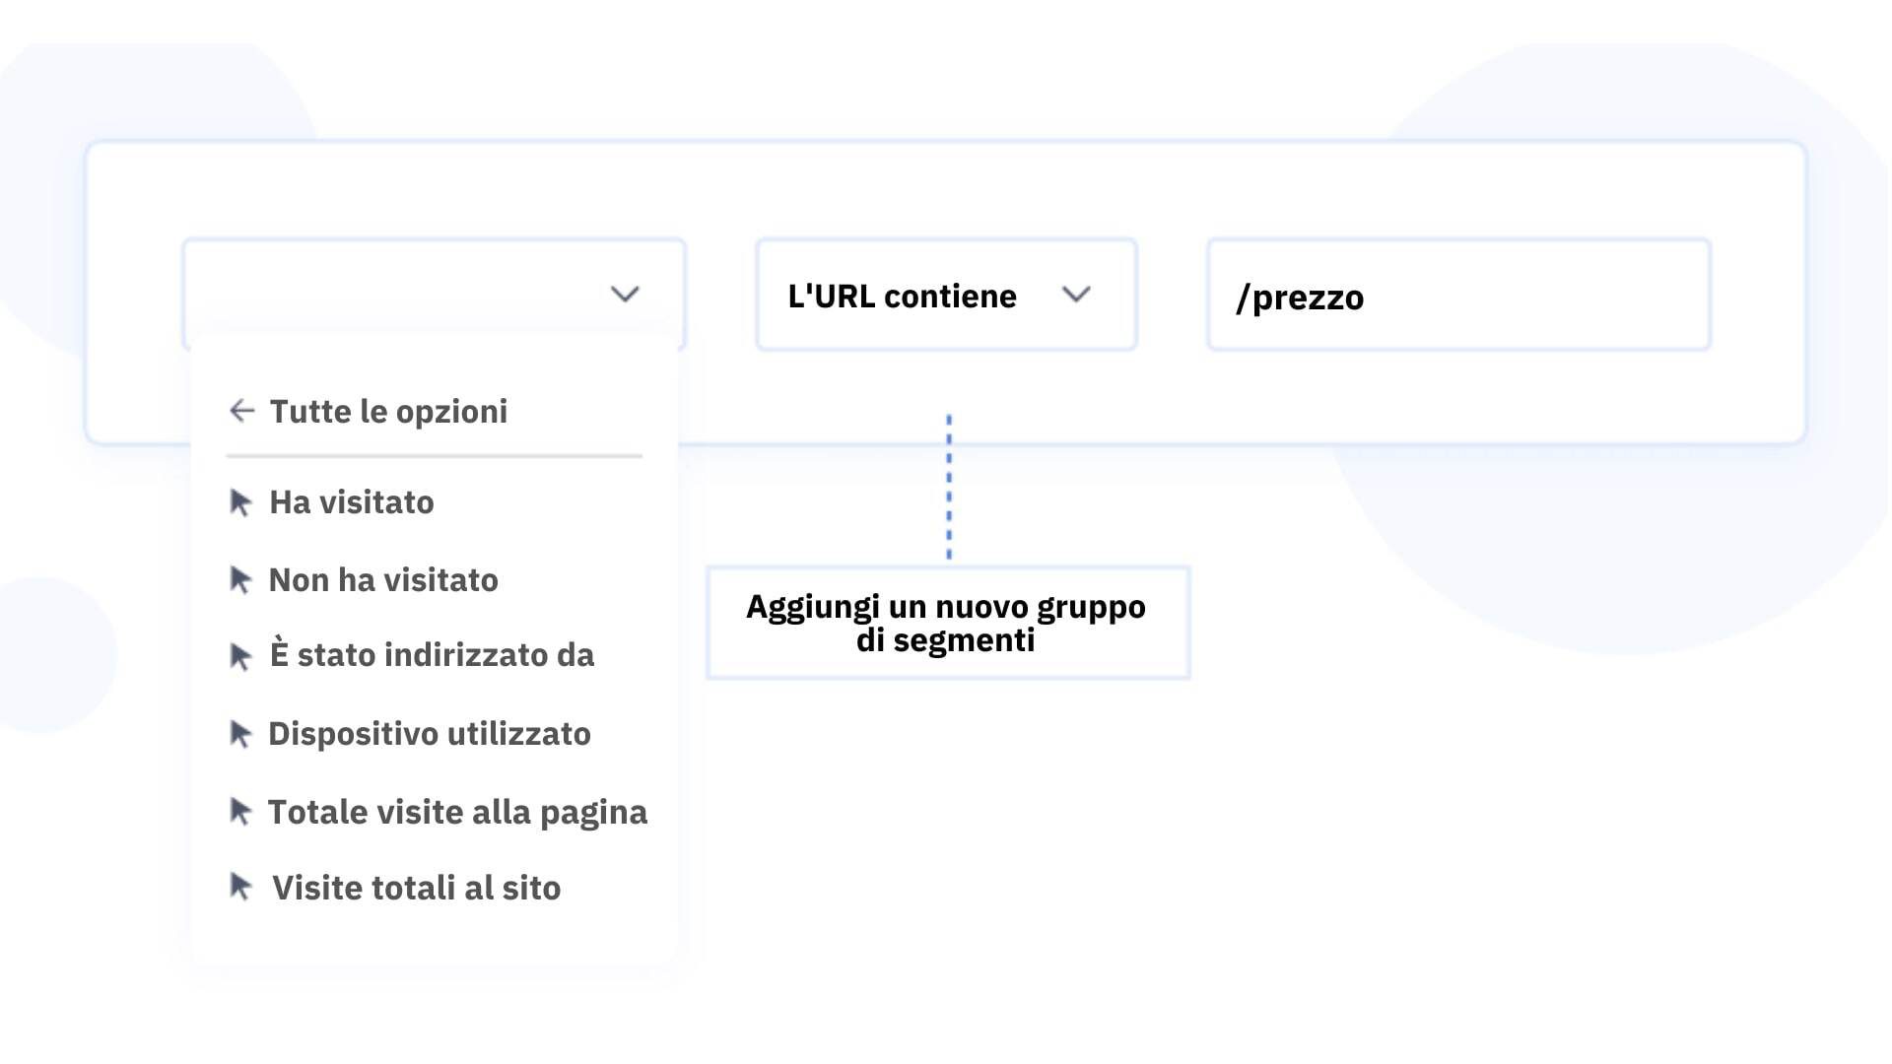Click cursor icon beside Totale visite alla pagina
The height and width of the screenshot is (1064, 1892).
click(240, 812)
